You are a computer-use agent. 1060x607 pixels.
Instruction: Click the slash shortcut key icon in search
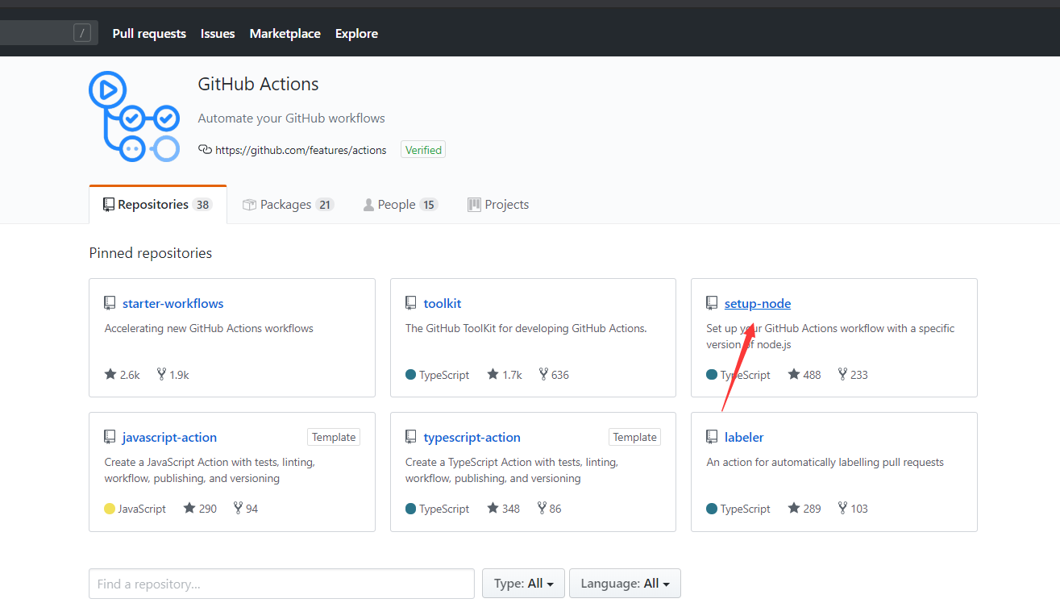(82, 33)
